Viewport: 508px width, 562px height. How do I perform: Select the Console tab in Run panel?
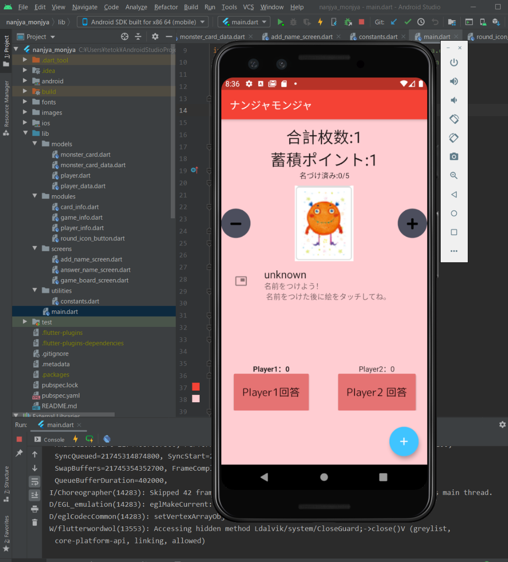point(50,439)
